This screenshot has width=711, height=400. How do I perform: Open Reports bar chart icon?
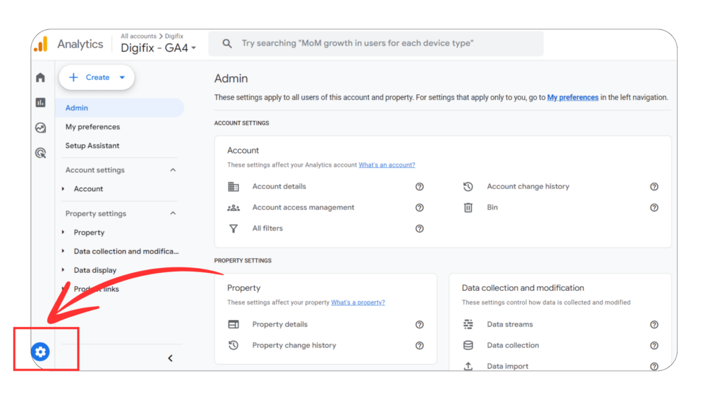(x=40, y=103)
